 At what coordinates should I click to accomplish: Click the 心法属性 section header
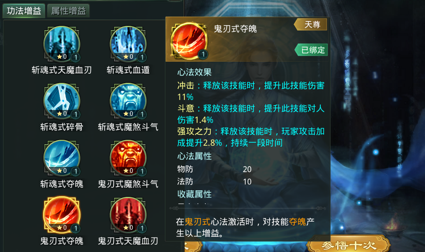coord(195,156)
